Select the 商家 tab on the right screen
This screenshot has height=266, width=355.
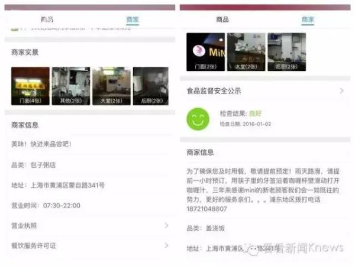[x=308, y=20]
